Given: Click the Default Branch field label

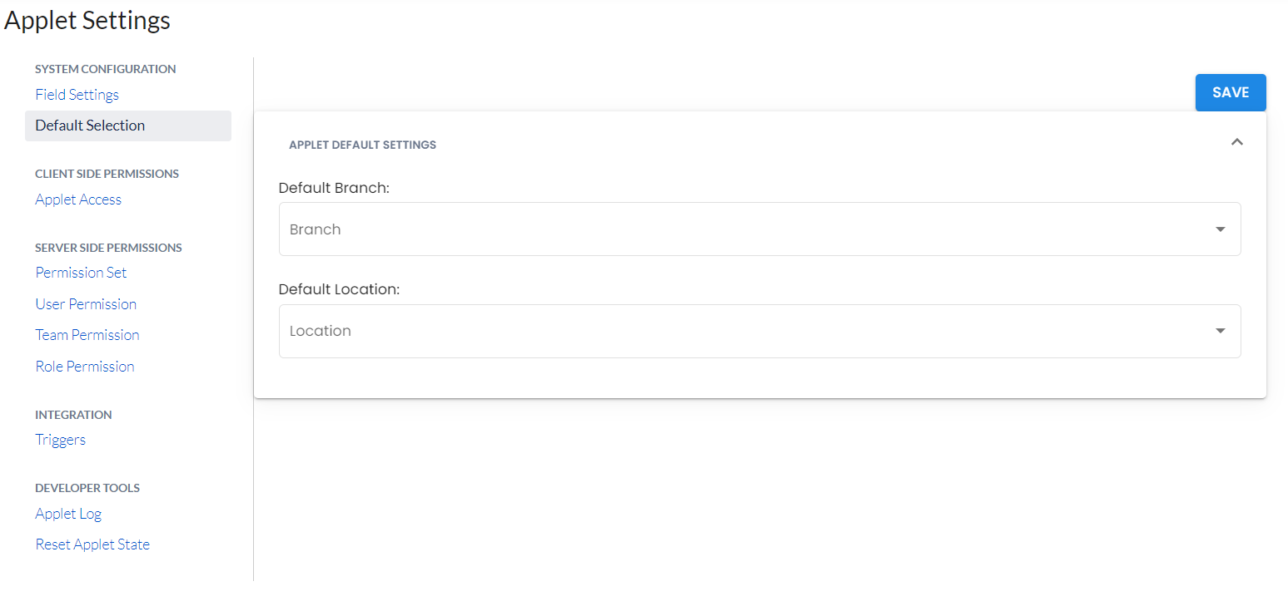Looking at the screenshot, I should pos(334,188).
